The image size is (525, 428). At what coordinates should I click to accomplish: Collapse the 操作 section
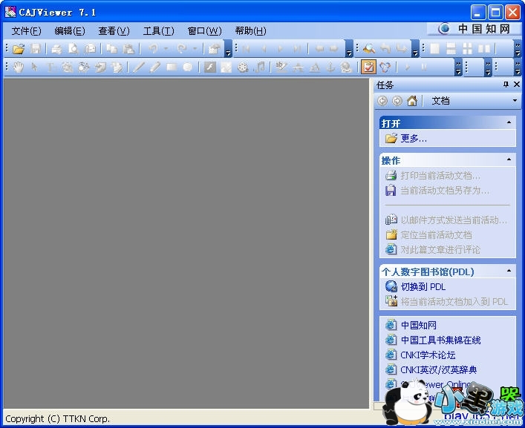[x=509, y=159]
